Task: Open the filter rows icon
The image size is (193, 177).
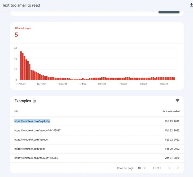Action: 177,101
